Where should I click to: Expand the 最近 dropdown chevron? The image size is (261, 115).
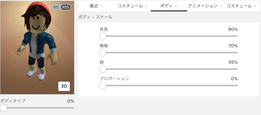point(101,6)
